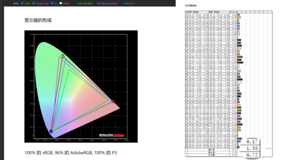Click the red primary marker on gamut chart
This screenshot has width=282, height=160.
(113, 101)
